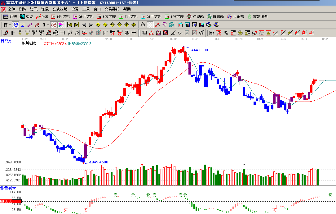The width and height of the screenshot is (336, 214).
Task: Click the calendar icon showing 21
Action: pos(180,25)
